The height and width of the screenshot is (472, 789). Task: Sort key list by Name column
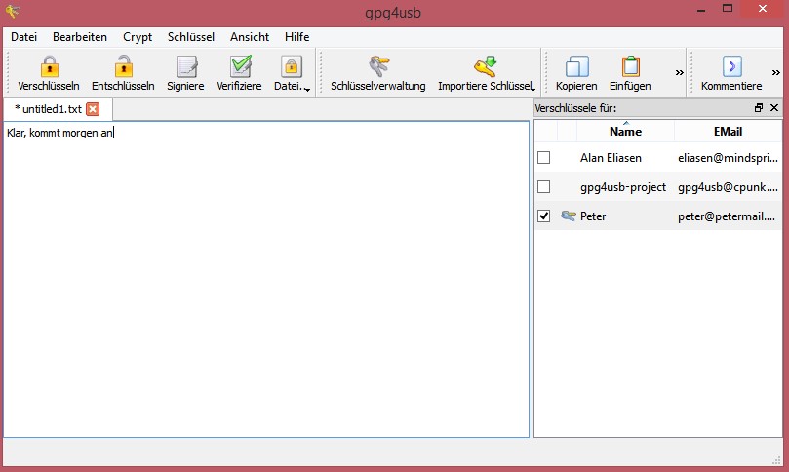(x=625, y=131)
